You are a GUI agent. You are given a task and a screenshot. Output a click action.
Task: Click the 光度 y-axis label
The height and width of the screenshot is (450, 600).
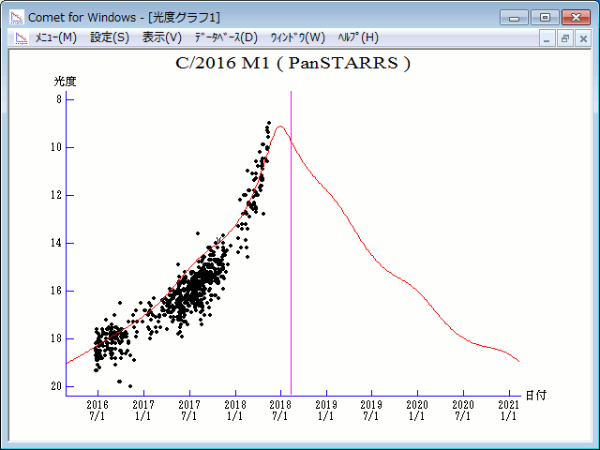65,81
